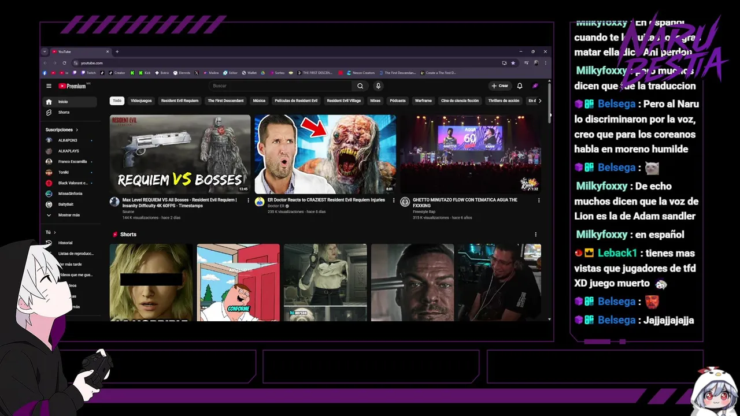Open options for ER Doctor Reacts video
Viewport: 740px width, 416px height.
point(394,200)
